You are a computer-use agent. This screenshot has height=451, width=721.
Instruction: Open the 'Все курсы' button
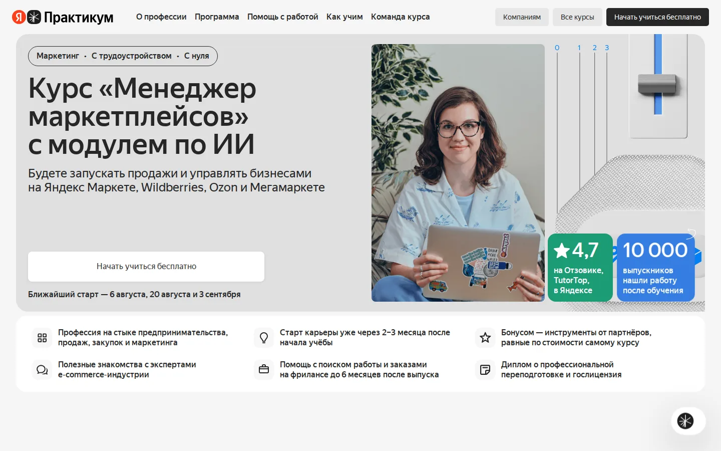(577, 17)
